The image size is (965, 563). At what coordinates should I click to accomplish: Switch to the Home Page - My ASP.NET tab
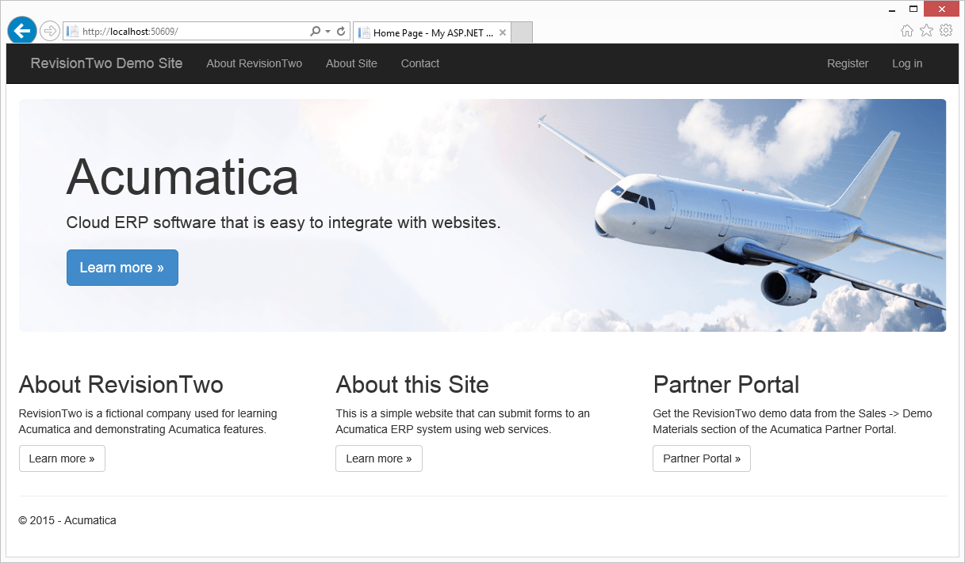pos(433,33)
